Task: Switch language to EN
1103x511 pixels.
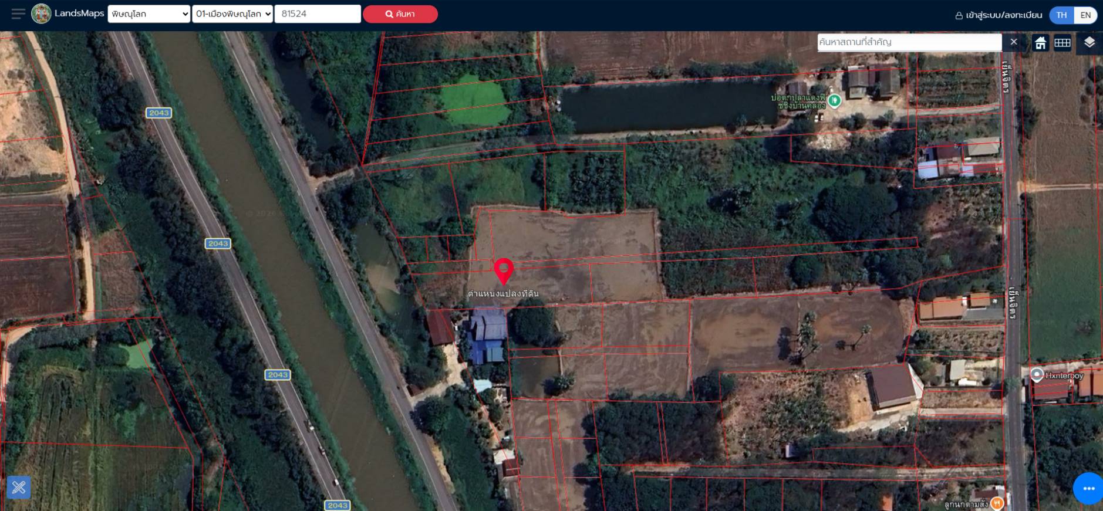Action: 1085,15
